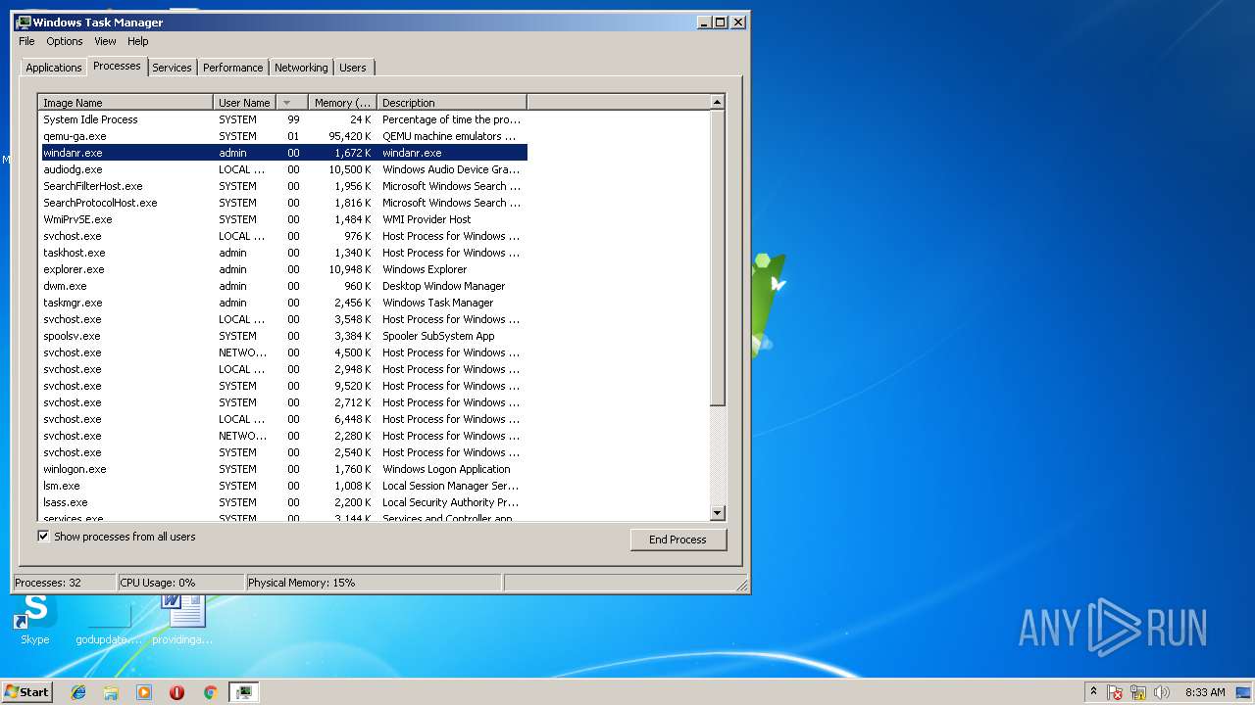Image resolution: width=1255 pixels, height=705 pixels.
Task: Click the Spooler SubSystem App description
Action: (x=438, y=336)
